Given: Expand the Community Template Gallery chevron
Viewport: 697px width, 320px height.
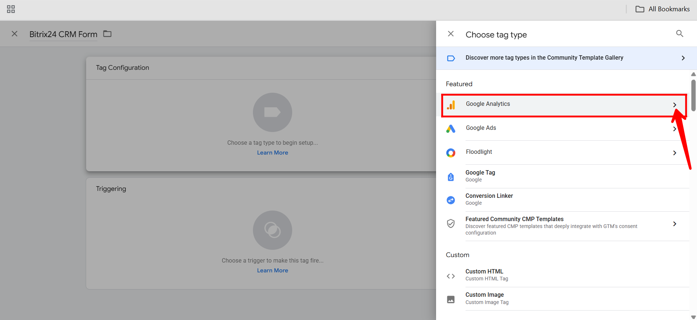Looking at the screenshot, I should (683, 58).
